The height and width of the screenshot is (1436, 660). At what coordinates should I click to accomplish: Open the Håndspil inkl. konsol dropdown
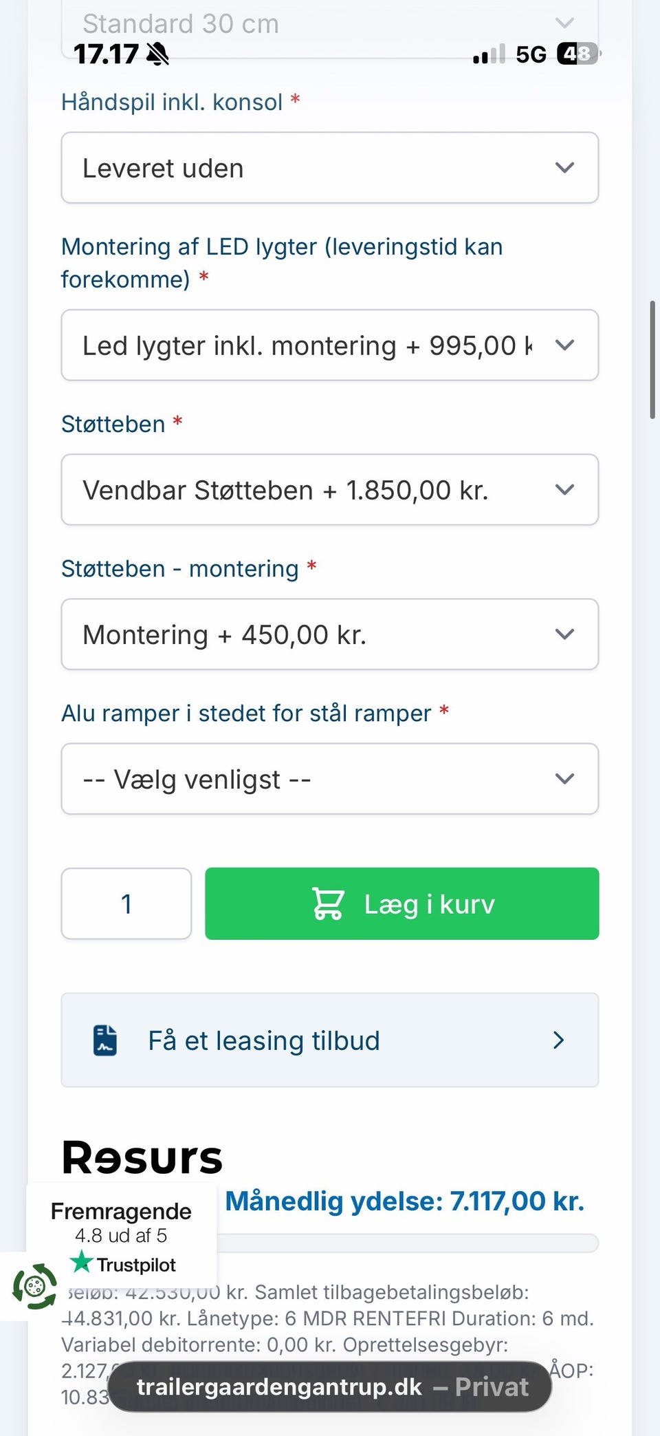click(330, 168)
